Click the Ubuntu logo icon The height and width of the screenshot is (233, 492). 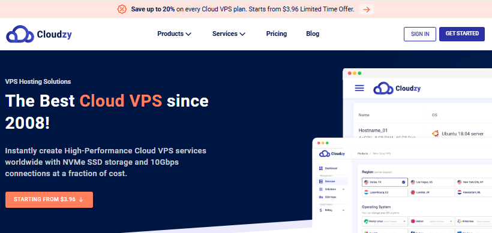[x=435, y=134]
